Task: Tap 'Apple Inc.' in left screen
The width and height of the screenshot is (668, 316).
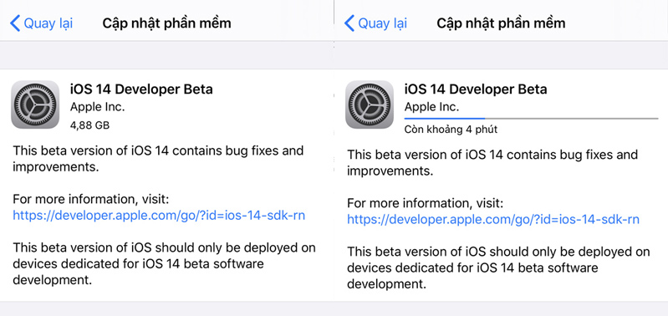Action: (98, 107)
